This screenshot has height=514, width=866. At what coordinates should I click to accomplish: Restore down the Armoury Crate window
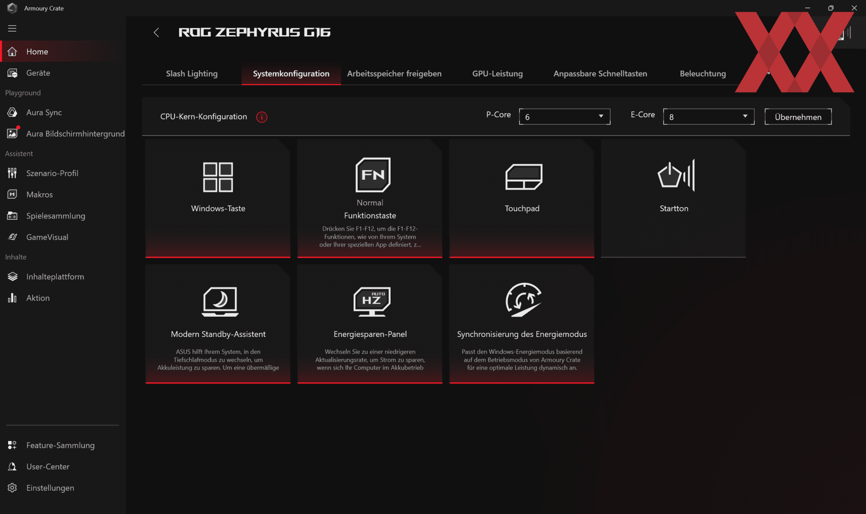[x=831, y=8]
